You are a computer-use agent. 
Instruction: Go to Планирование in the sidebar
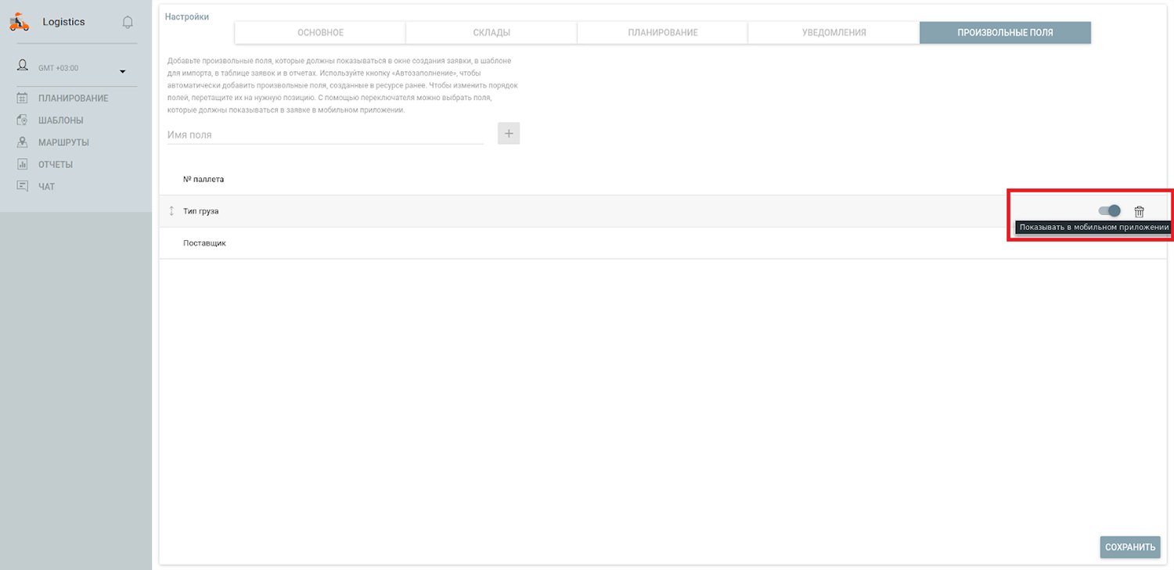(x=73, y=99)
